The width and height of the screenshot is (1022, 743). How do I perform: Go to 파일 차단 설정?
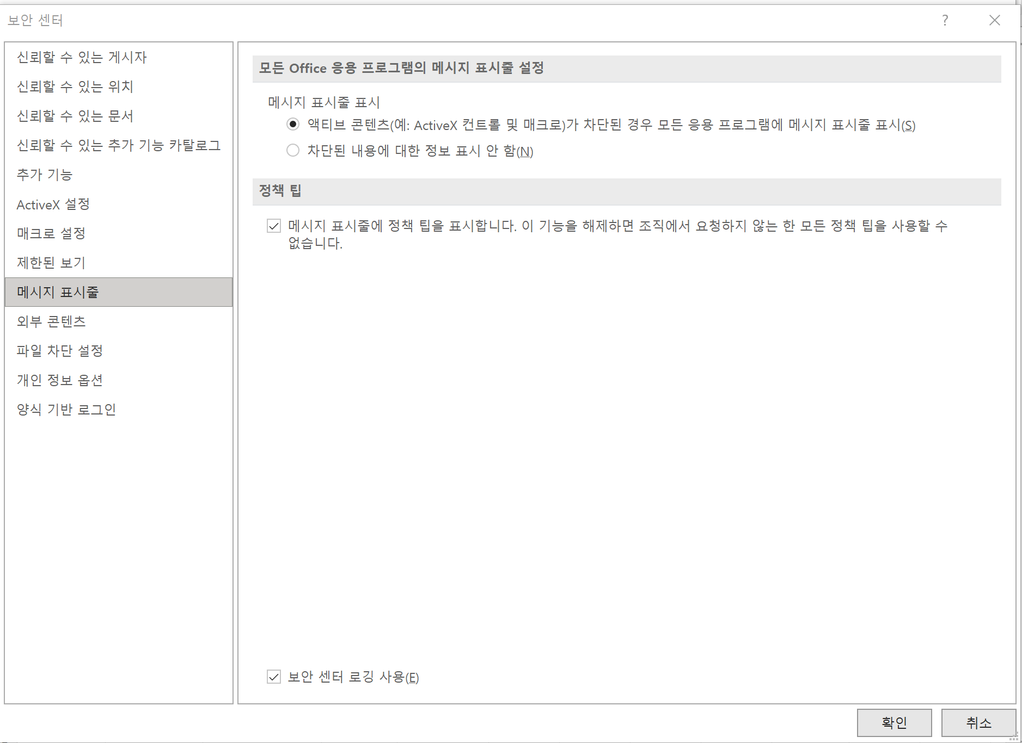point(119,351)
